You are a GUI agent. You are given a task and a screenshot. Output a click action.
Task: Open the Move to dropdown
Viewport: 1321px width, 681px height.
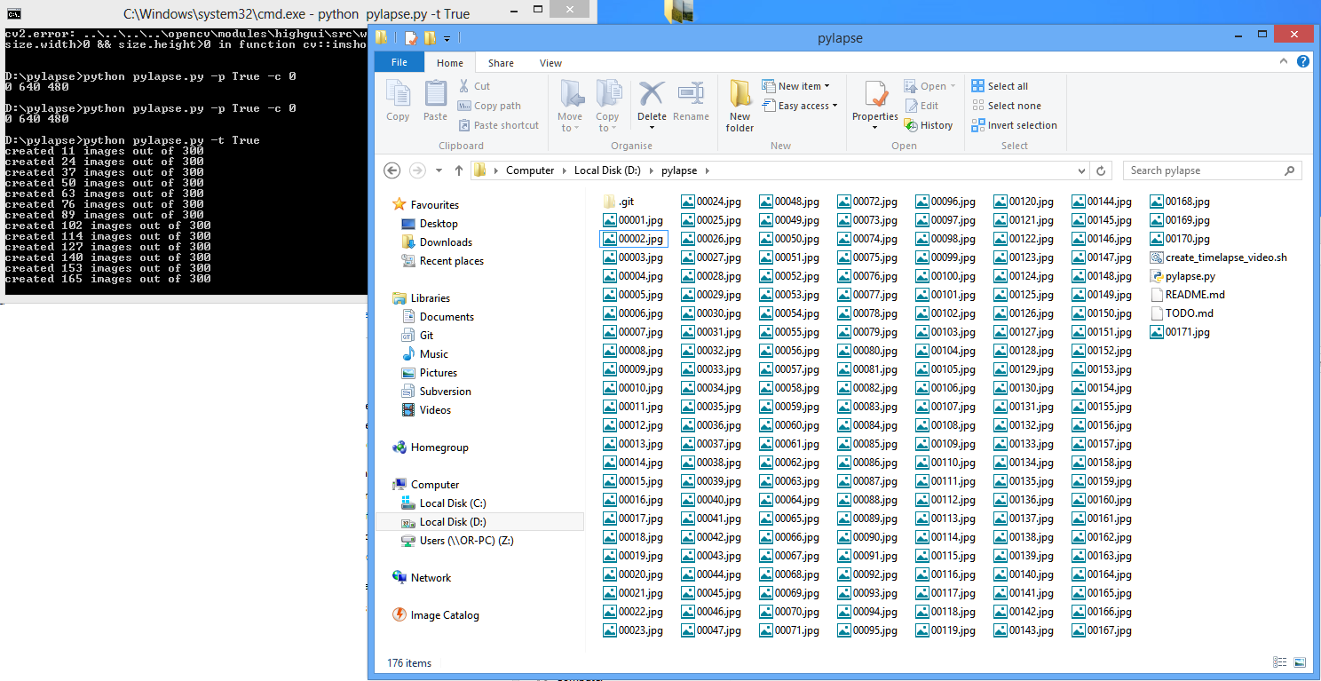[570, 102]
